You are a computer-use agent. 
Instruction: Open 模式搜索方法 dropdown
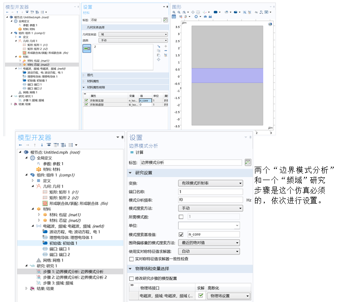pos(211,208)
